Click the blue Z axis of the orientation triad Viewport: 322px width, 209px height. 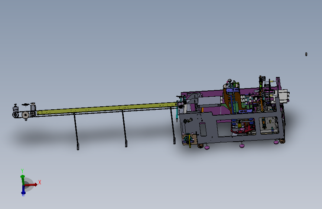point(23,190)
